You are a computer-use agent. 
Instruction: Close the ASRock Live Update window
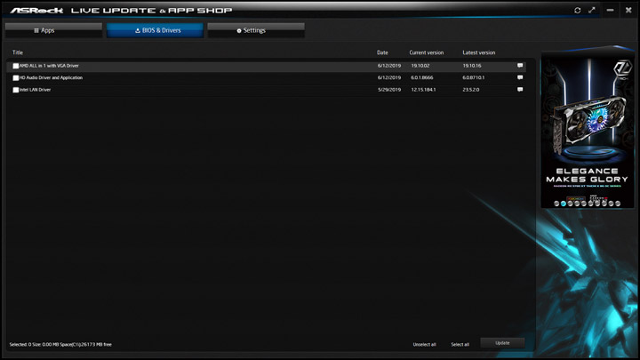[628, 10]
